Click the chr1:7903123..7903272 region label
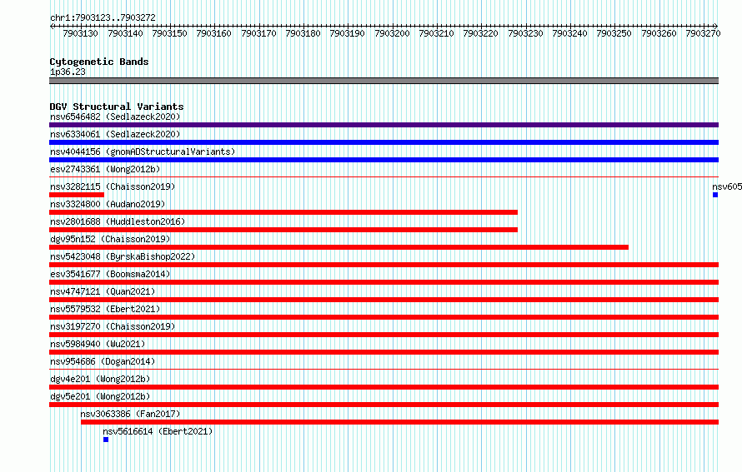 [x=103, y=17]
